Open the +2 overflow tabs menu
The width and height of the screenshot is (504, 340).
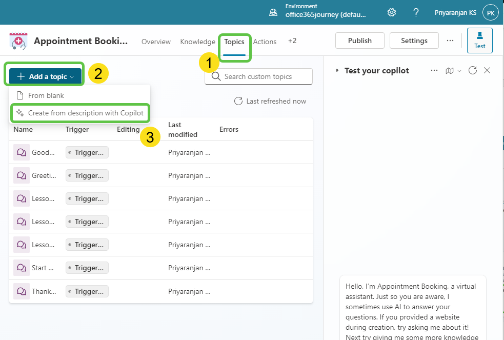[292, 41]
